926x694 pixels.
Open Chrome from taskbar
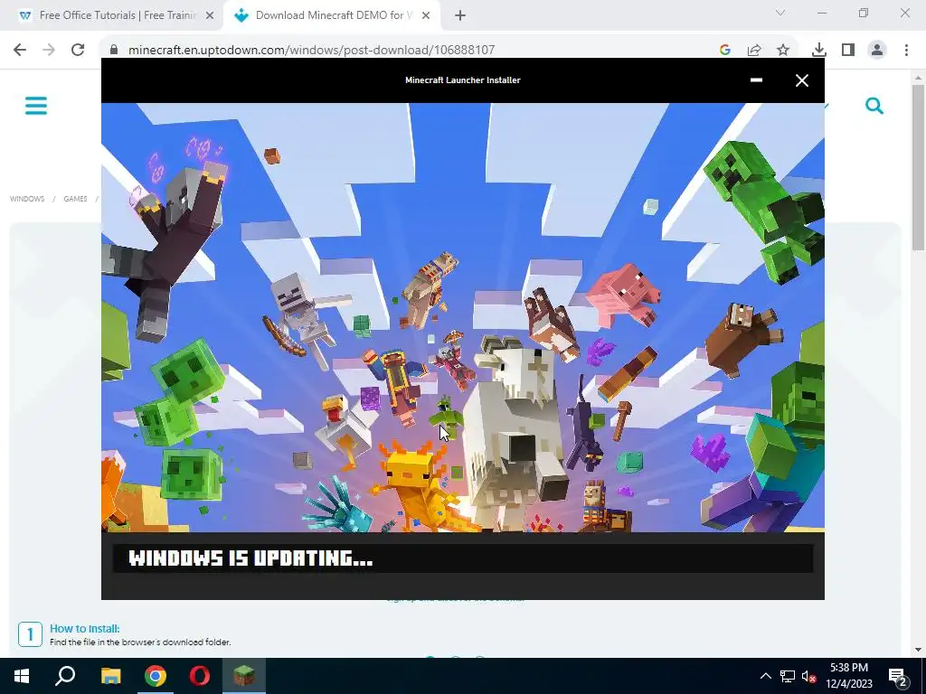(x=156, y=676)
